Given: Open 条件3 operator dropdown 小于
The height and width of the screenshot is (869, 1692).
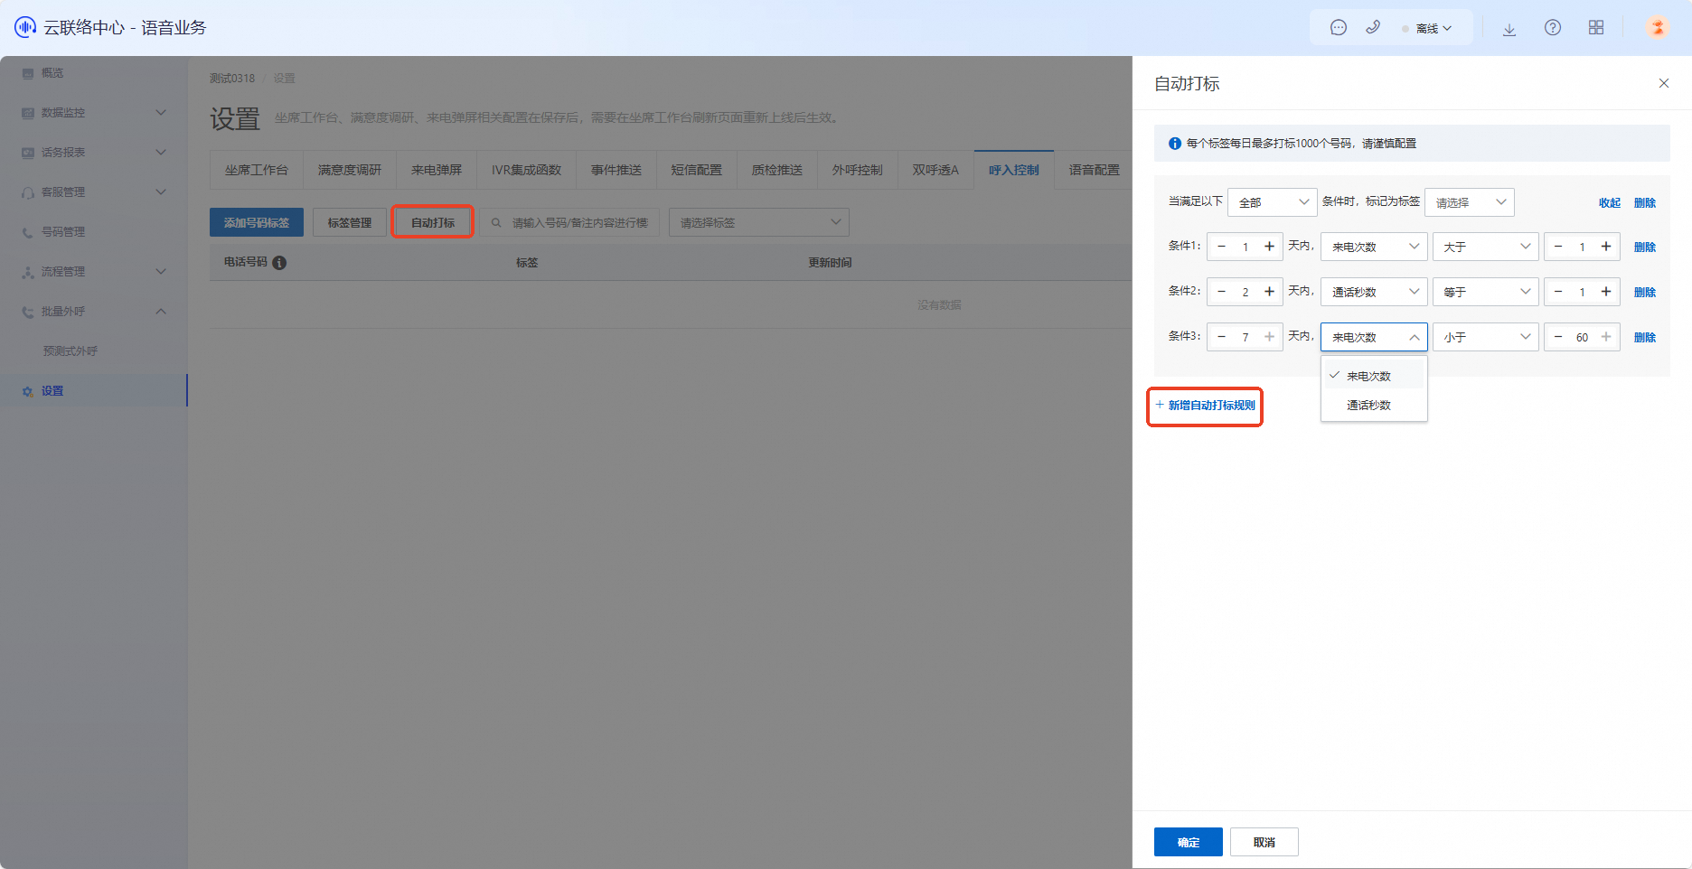Looking at the screenshot, I should (x=1486, y=337).
